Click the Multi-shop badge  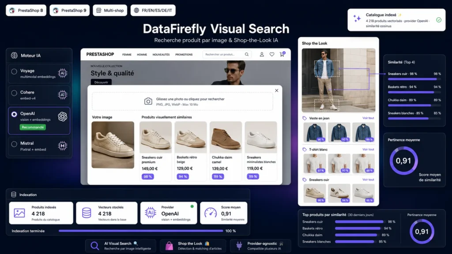pos(110,11)
